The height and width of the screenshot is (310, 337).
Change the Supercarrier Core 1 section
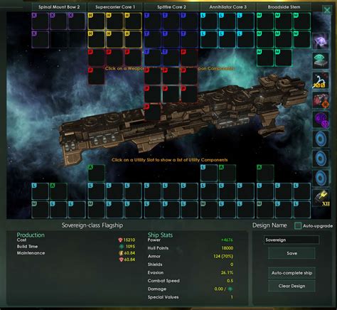115,7
